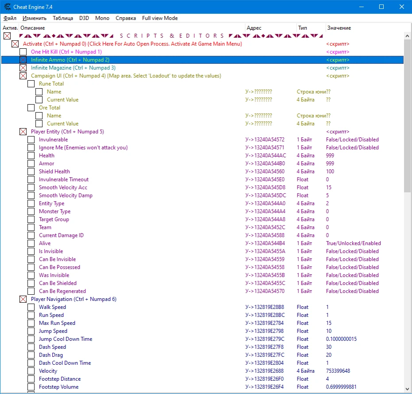Image resolution: width=412 pixels, height=394 pixels.
Task: Tick the Invulnerable checkbox
Action: click(x=31, y=140)
